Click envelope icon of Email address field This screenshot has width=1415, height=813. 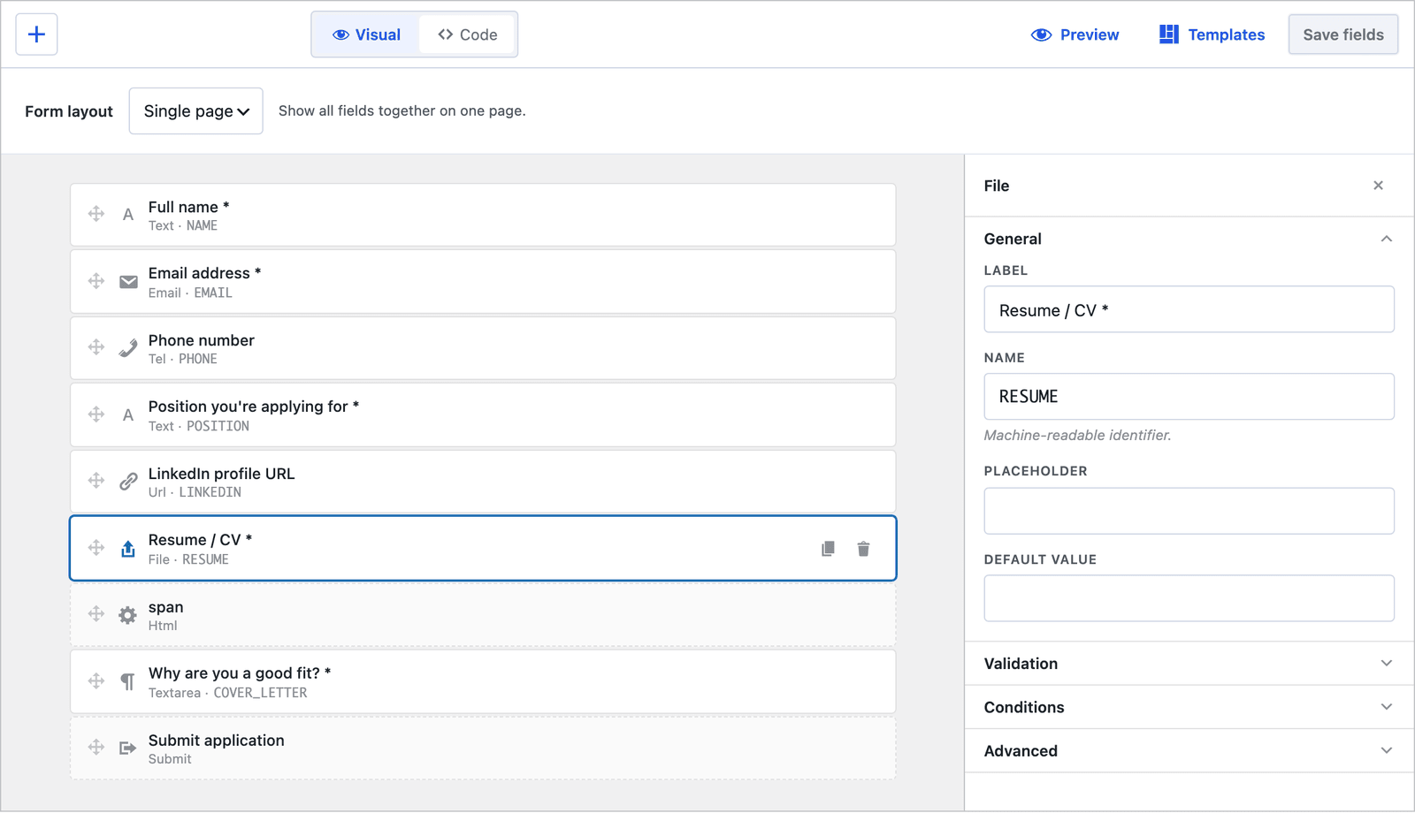[x=128, y=282]
